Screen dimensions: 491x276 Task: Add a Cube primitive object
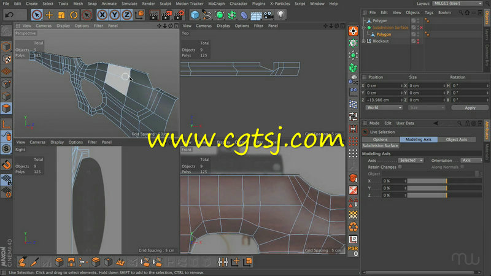195,15
